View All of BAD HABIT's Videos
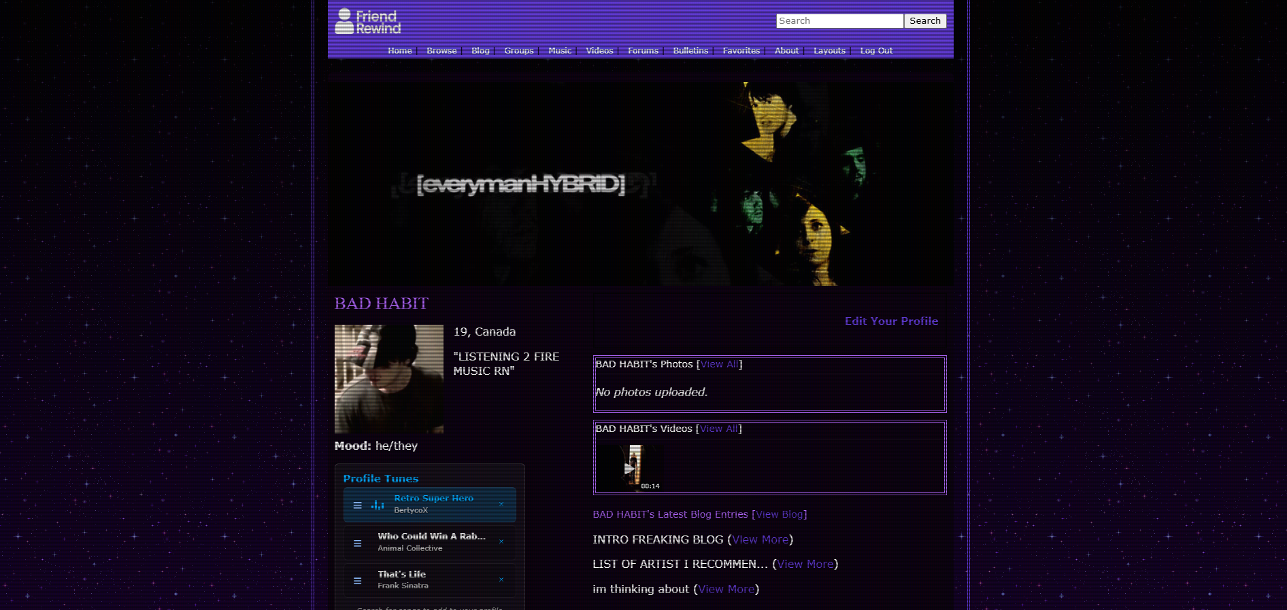The height and width of the screenshot is (610, 1287). tap(719, 429)
